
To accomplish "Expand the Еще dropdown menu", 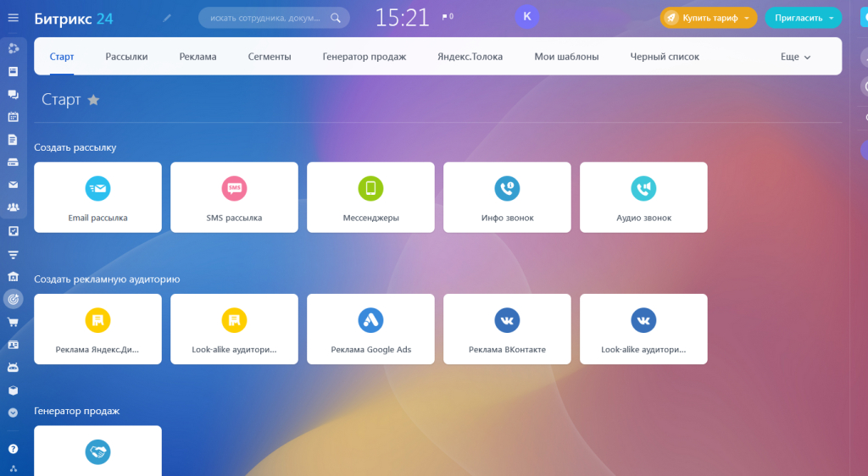I will (x=795, y=57).
